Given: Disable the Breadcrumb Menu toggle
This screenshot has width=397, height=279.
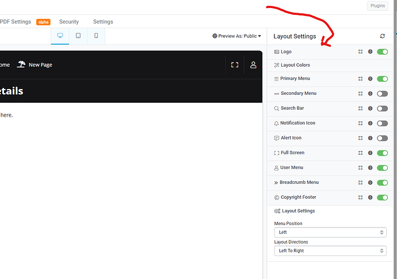Looking at the screenshot, I should point(382,183).
